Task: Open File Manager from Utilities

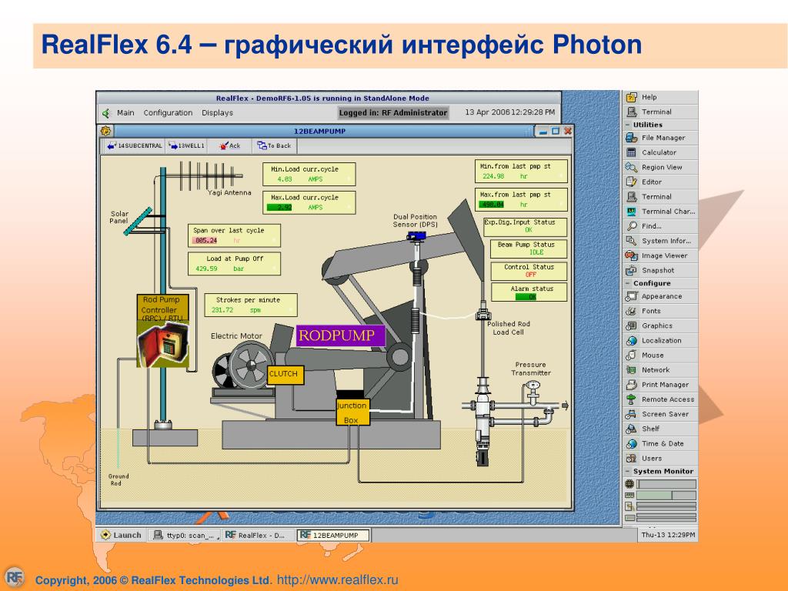Action: click(x=660, y=138)
